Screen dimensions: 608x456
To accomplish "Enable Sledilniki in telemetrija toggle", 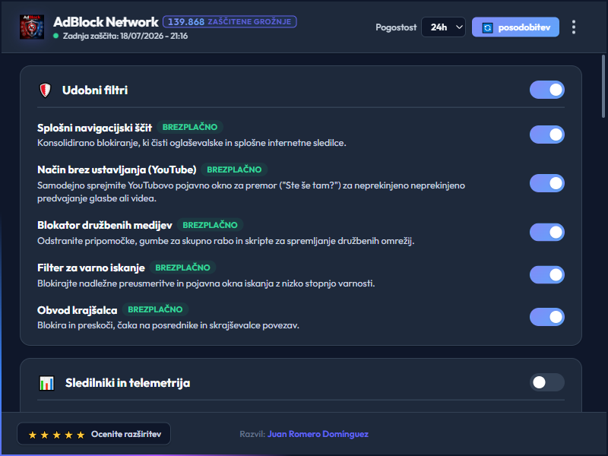I will coord(546,382).
